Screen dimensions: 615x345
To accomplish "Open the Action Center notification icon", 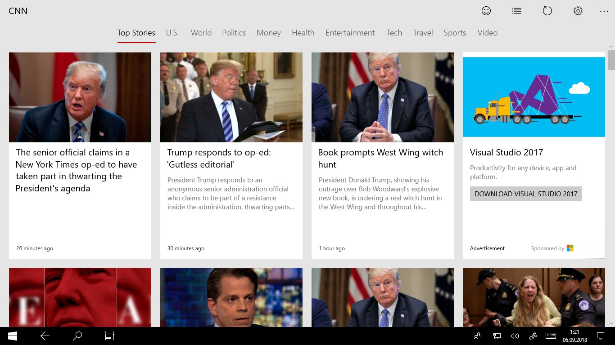I will (x=600, y=336).
